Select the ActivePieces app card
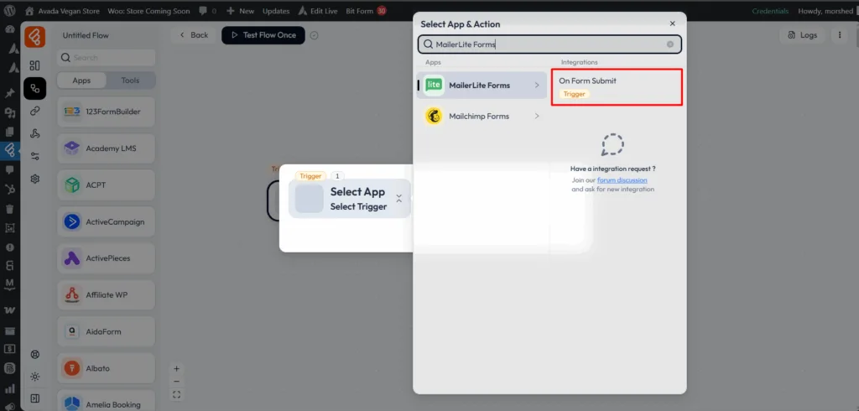This screenshot has width=859, height=411. click(x=107, y=258)
